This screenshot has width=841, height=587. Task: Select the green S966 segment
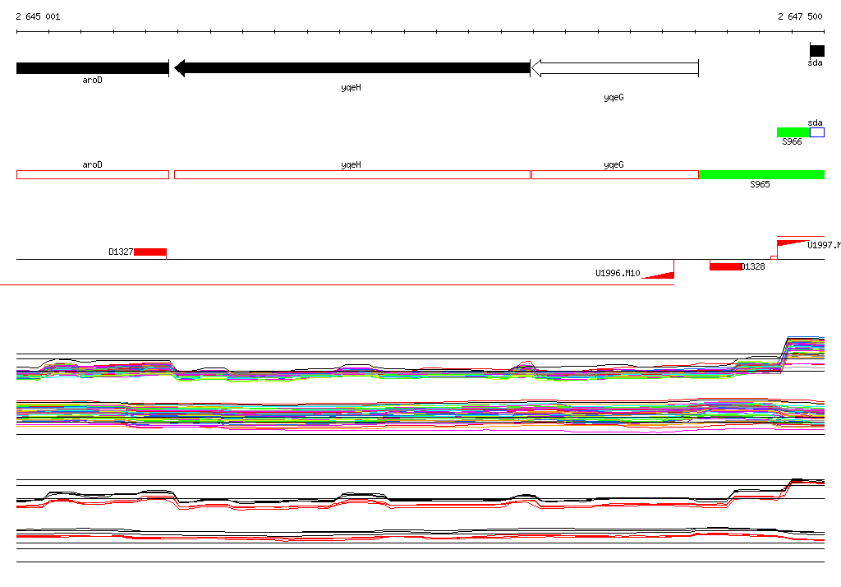pos(793,132)
